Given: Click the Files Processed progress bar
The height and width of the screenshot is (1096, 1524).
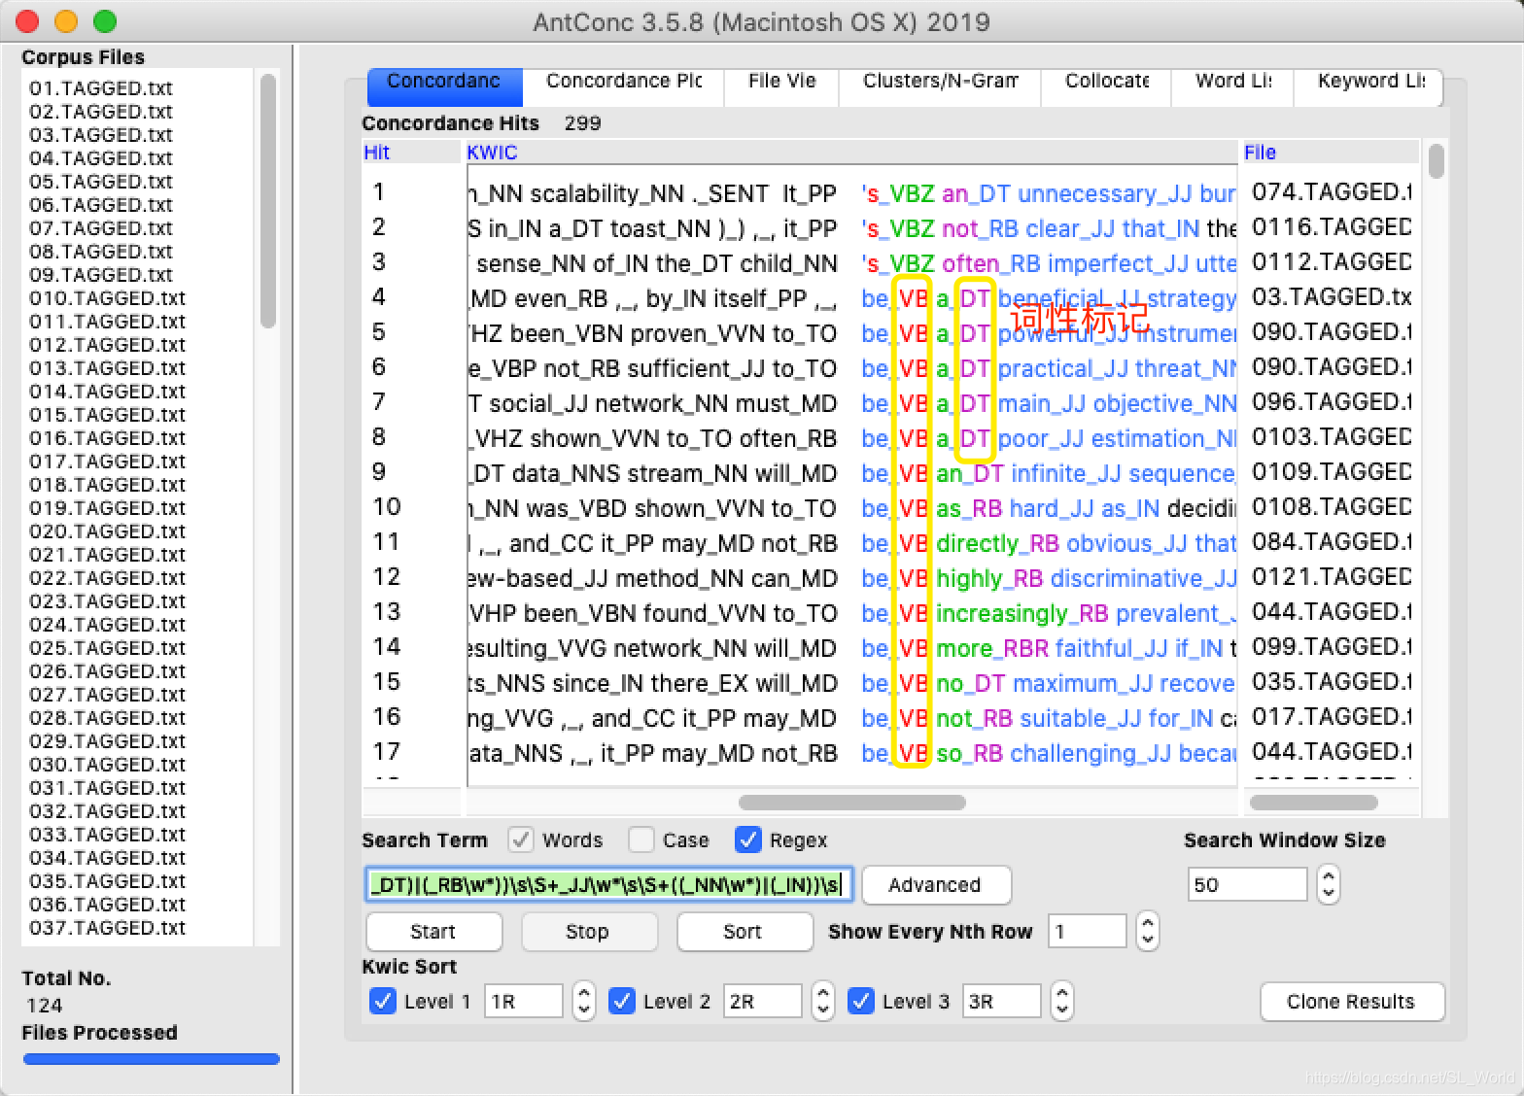Looking at the screenshot, I should [151, 1059].
